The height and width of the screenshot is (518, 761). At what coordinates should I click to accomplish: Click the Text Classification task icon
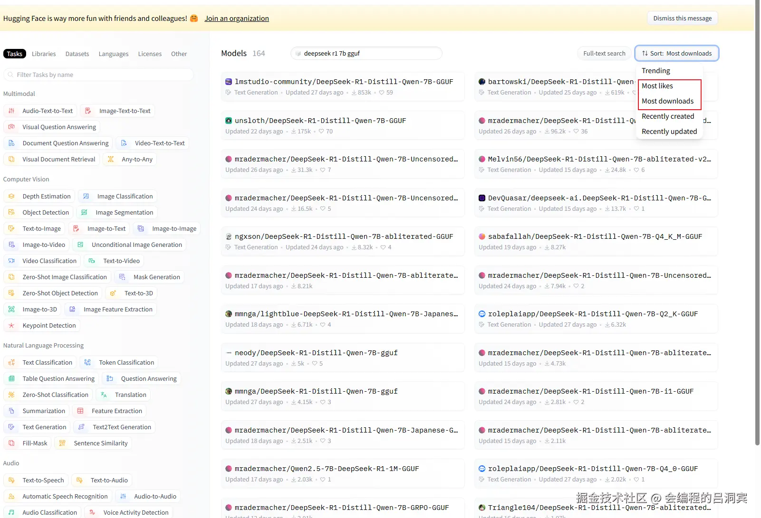click(x=11, y=363)
